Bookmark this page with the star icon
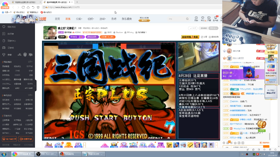 pos(38,7)
